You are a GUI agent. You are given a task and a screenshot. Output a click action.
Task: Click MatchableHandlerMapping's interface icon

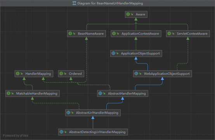(x=9, y=93)
